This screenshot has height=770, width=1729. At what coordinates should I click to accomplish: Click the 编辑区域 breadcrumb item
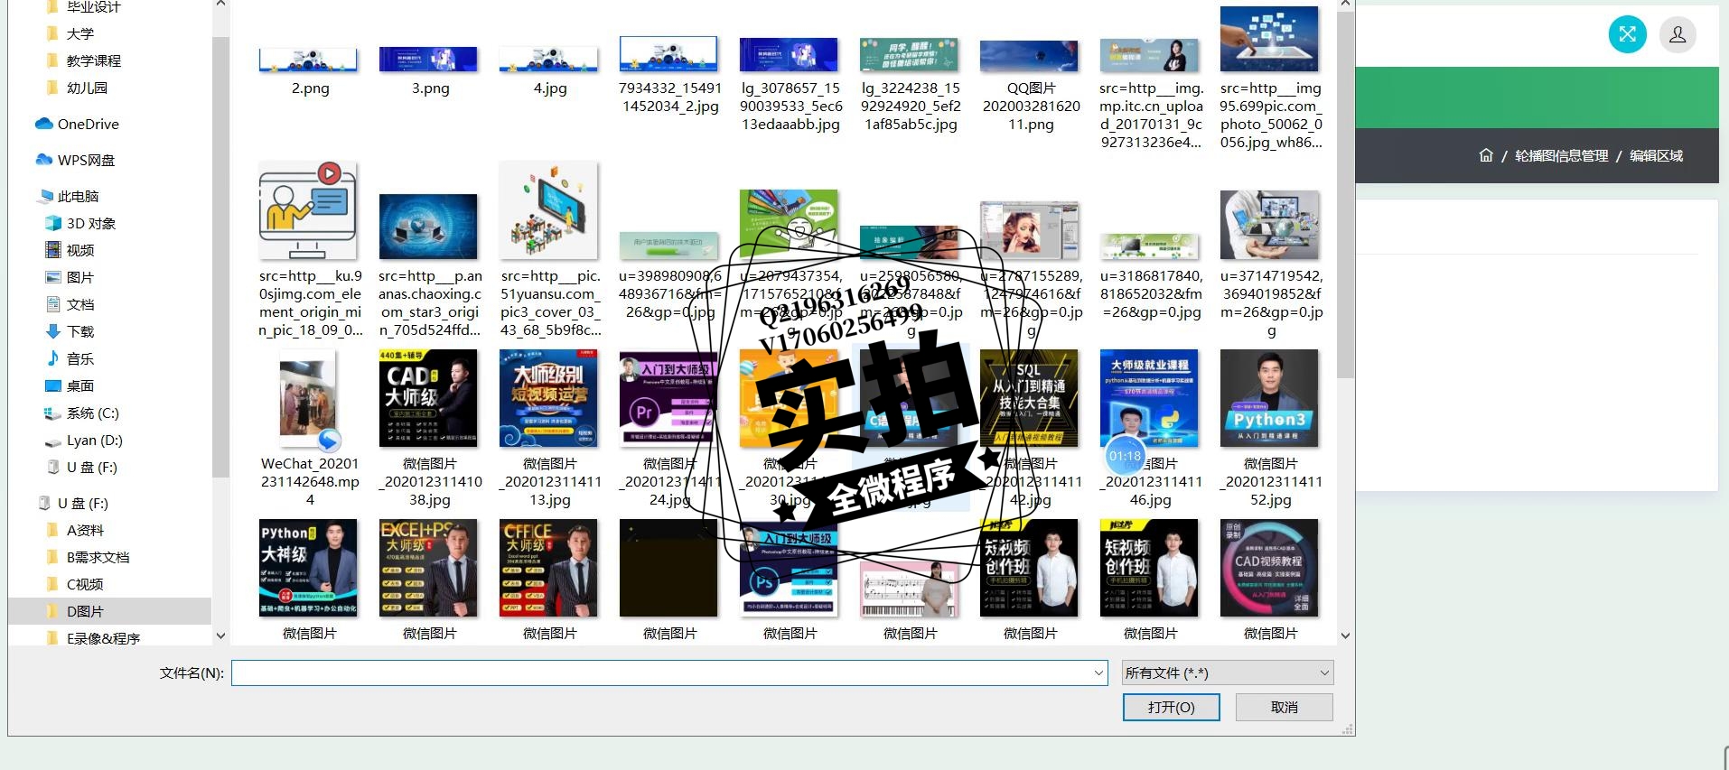coord(1656,155)
